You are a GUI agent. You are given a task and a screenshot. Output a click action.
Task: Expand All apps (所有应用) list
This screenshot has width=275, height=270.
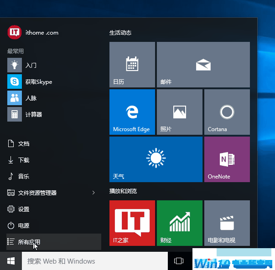tap(54, 242)
